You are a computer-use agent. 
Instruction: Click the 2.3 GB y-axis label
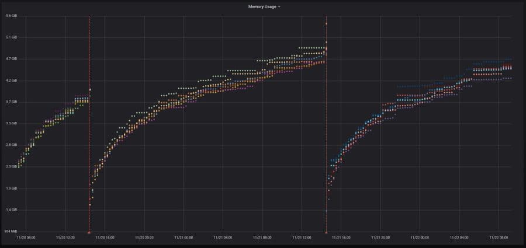coord(11,167)
